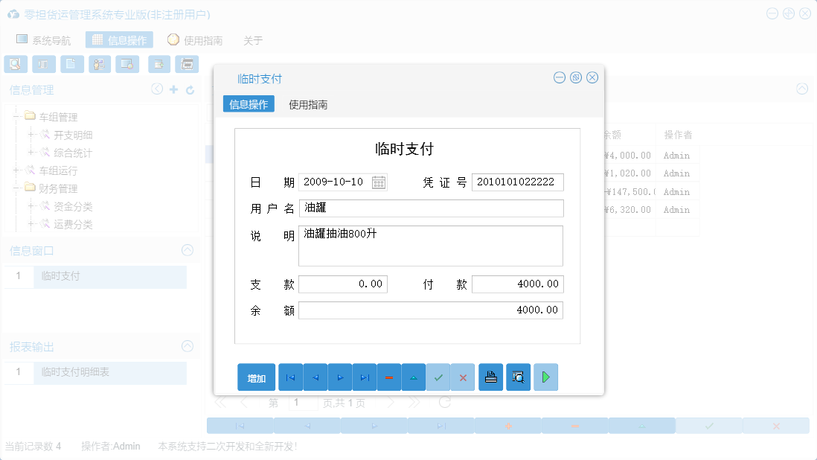Select 运费分类 in the navigation tree
The width and height of the screenshot is (817, 460).
click(x=72, y=225)
